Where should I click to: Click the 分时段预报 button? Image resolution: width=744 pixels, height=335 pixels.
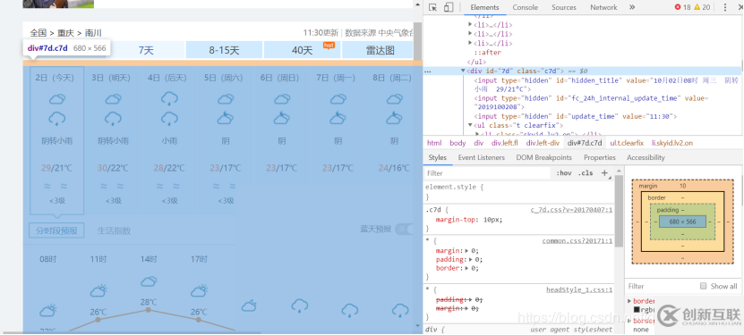(x=56, y=230)
